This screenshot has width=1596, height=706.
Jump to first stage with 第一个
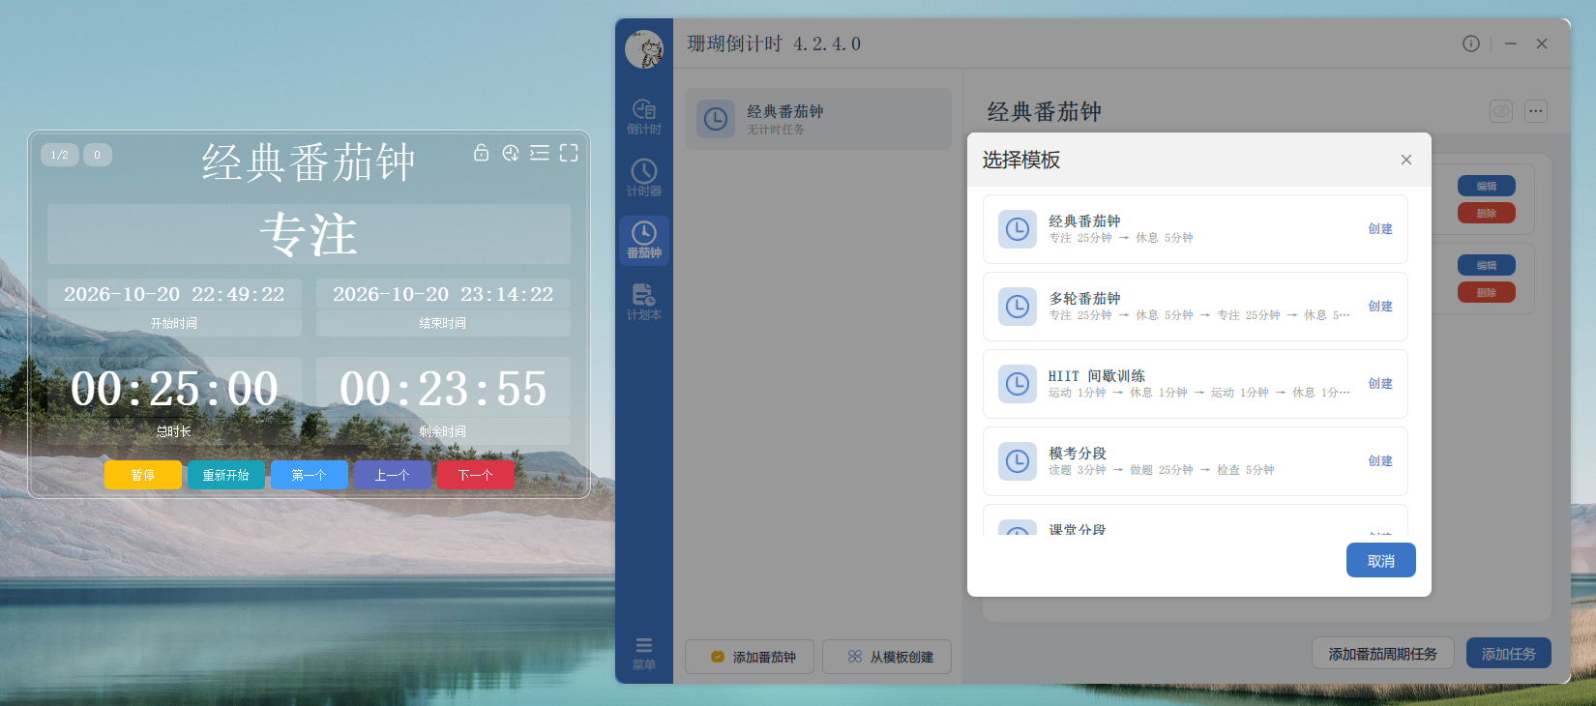310,475
